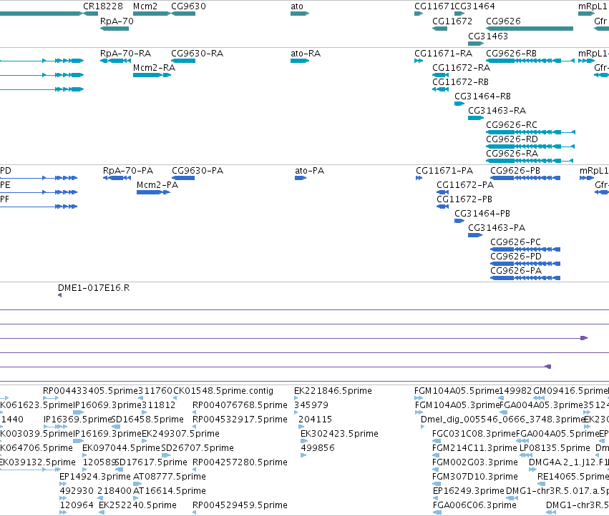
Task: Select the RP004257280.5prime EST label
Action: [240, 462]
